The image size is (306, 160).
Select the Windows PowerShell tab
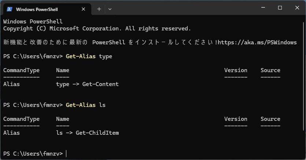(37, 9)
